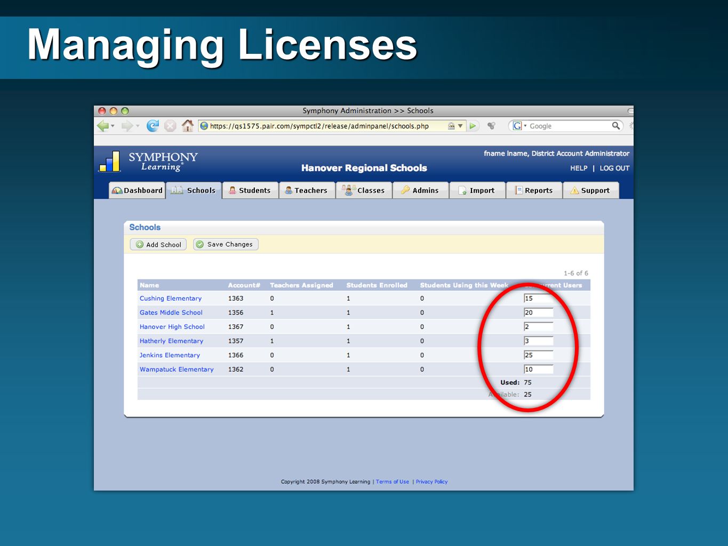Screen dimensions: 728x546
Task: Click the 1-6 of 6 pagination text
Action: [576, 273]
